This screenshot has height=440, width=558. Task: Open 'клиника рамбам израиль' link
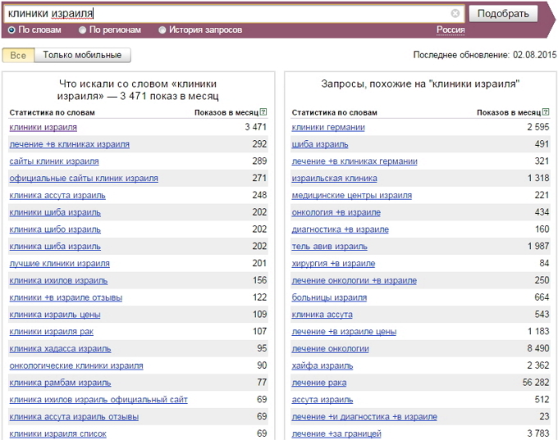pos(60,383)
